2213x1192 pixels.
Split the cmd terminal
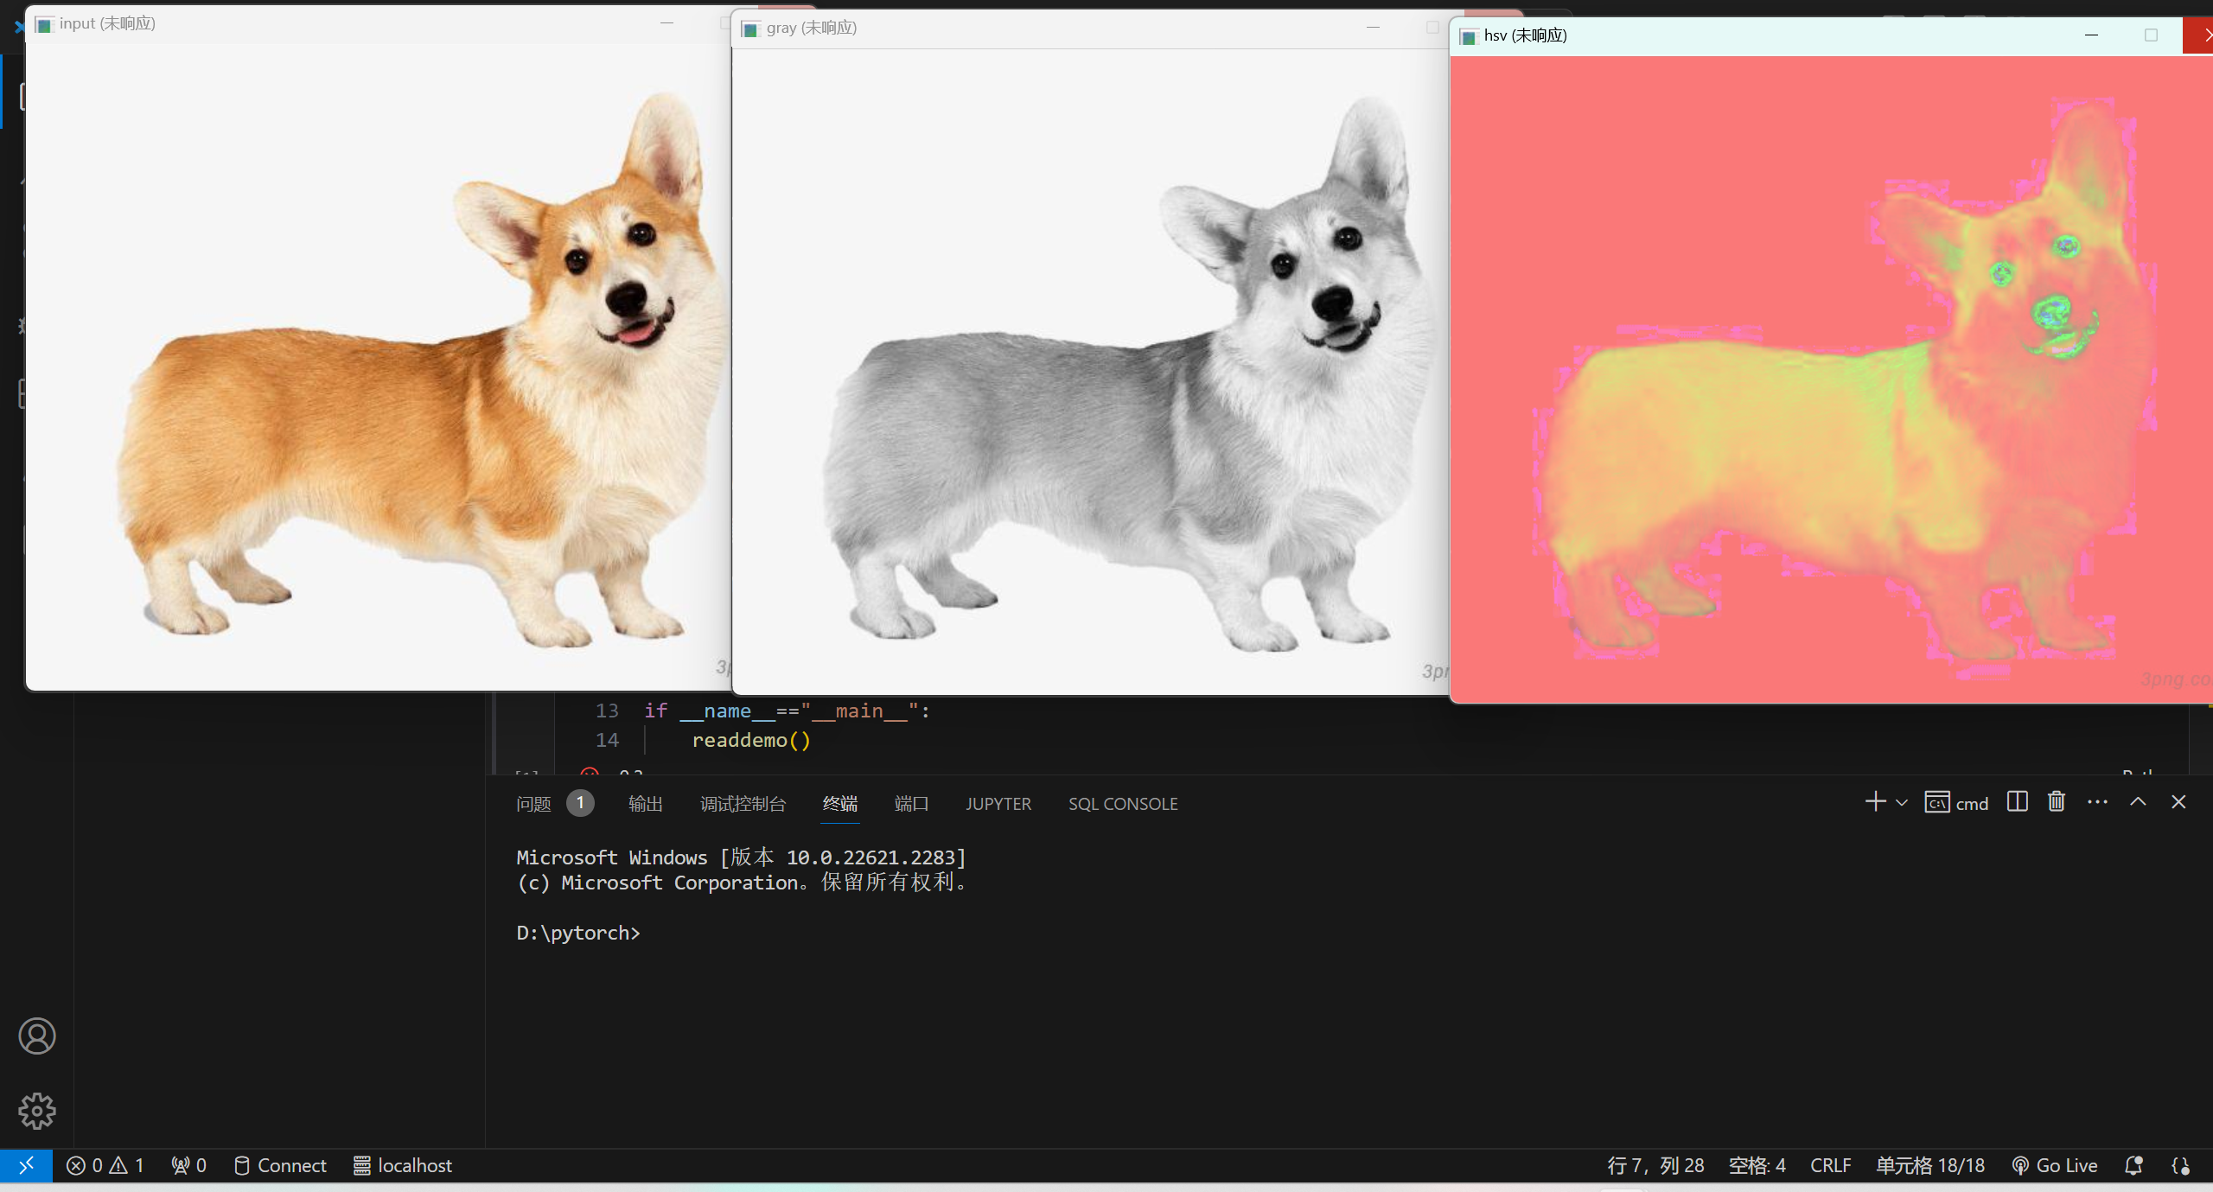tap(2016, 802)
